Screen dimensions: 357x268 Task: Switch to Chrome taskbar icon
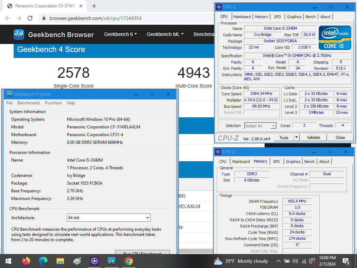[128, 261]
